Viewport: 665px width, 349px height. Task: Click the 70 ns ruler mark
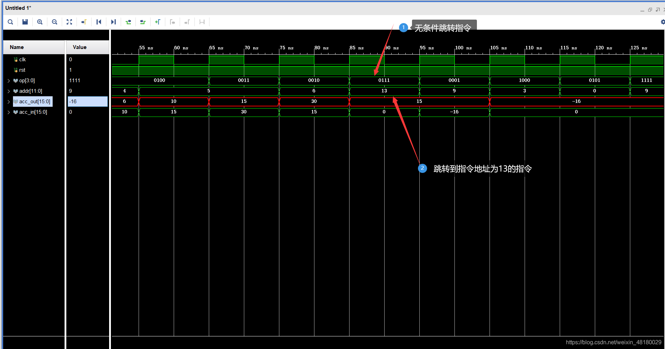point(251,48)
